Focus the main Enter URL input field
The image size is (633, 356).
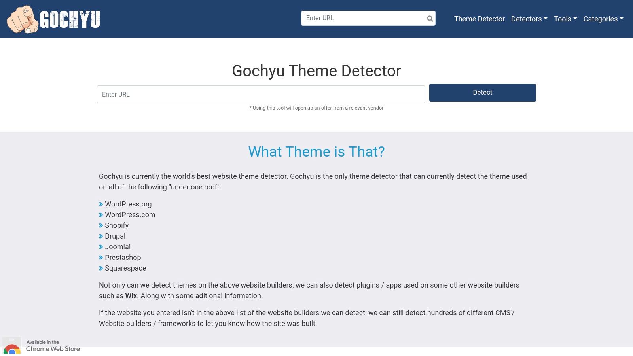tap(261, 95)
